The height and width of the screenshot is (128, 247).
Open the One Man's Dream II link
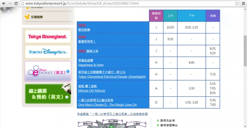pos(107,105)
